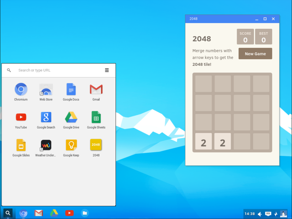This screenshot has height=219, width=292.
Task: Click the 14:38 clock in the tray
Action: [250, 214]
